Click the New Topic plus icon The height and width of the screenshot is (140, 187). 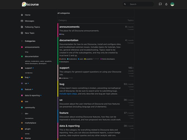(x=22, y=33)
